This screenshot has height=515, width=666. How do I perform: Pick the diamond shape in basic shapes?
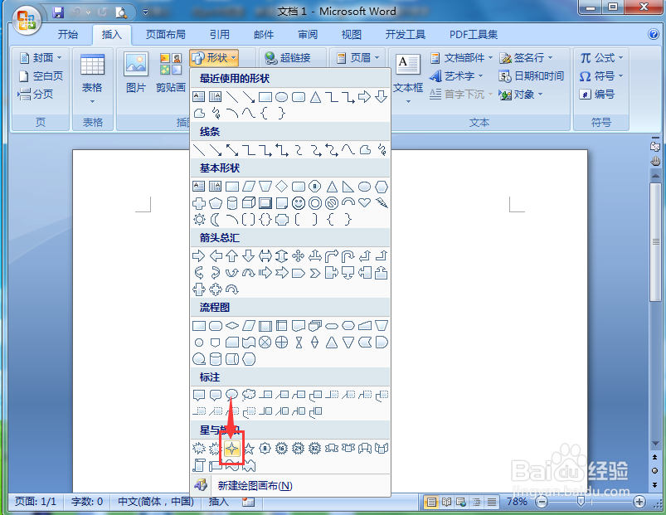pos(282,187)
